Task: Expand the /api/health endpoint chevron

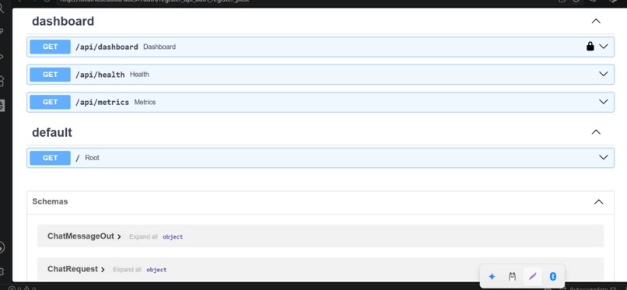Action: [x=604, y=74]
